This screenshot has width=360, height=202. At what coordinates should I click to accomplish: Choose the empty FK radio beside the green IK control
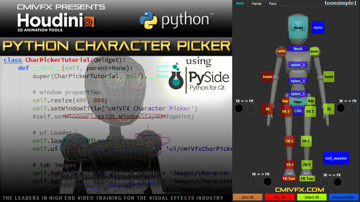click(x=353, y=108)
